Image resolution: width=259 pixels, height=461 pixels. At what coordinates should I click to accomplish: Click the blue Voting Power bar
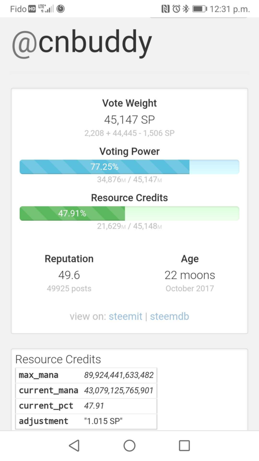click(129, 167)
